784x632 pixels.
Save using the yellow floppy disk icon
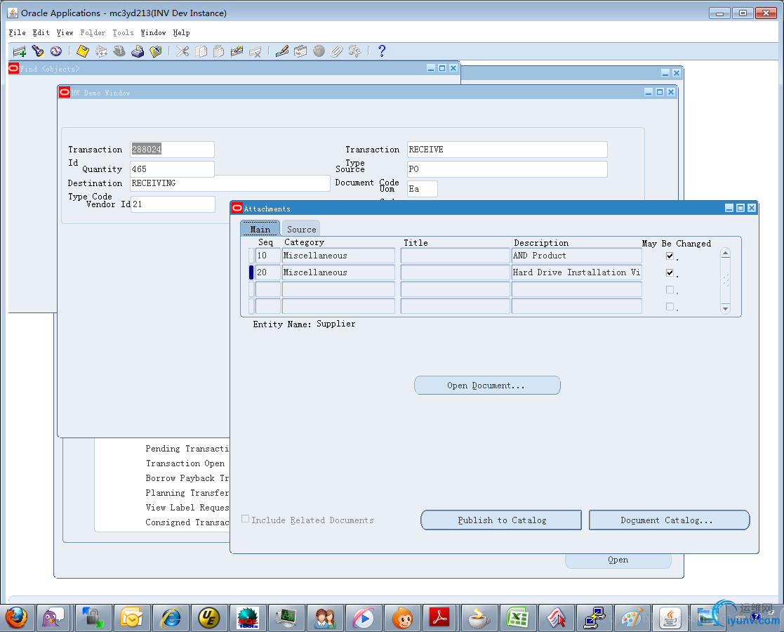coord(83,51)
